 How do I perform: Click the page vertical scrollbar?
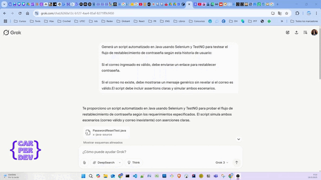(x=320, y=53)
